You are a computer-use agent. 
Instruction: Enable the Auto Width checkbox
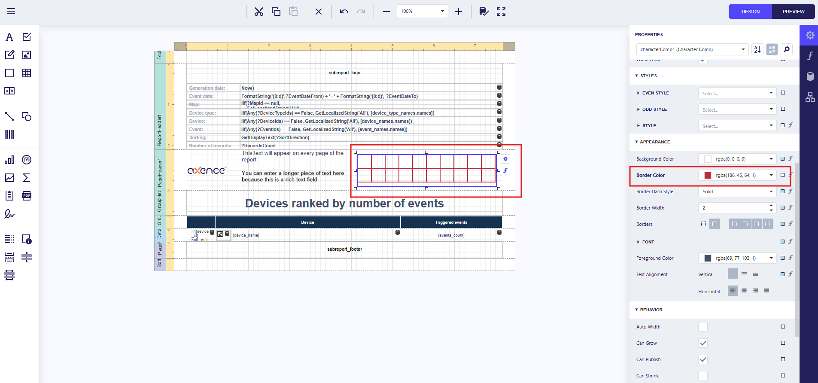pos(702,327)
